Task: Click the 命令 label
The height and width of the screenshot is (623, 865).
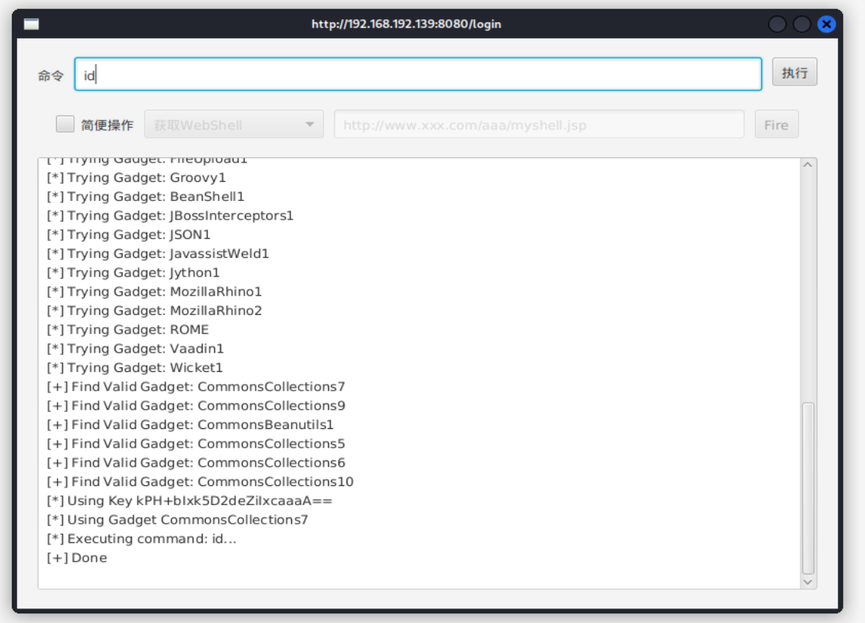Action: pos(51,75)
